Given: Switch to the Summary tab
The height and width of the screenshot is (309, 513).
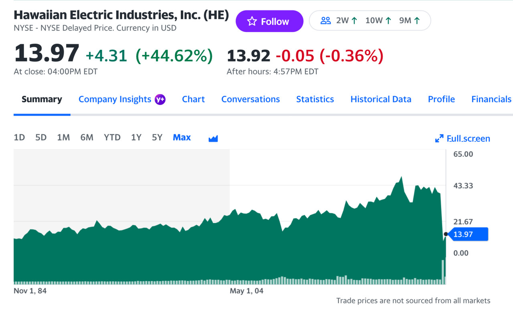Looking at the screenshot, I should click(42, 99).
